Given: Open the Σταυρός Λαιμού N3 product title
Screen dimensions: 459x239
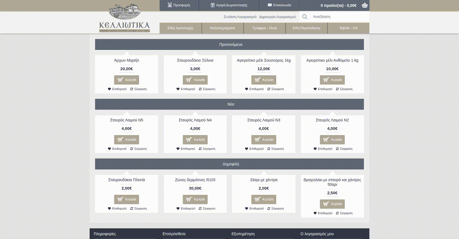Looking at the screenshot, I should pyautogui.click(x=264, y=120).
